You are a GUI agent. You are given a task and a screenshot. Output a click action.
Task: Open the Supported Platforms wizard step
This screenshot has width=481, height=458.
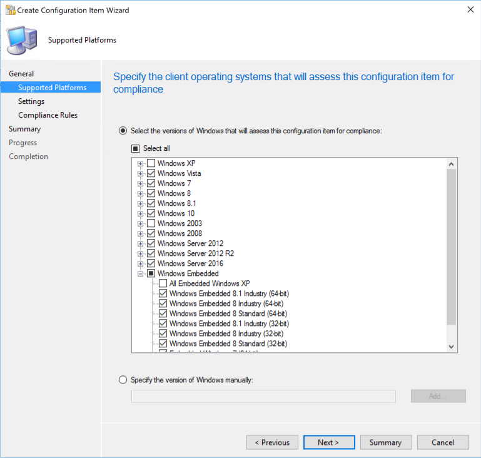coord(51,87)
